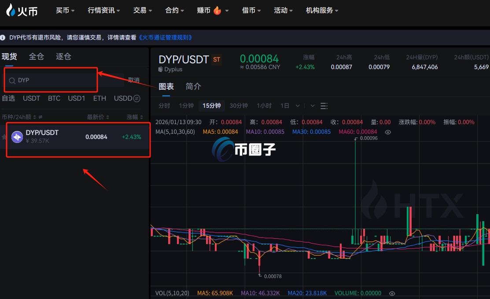Click the ST badge next to DYP/USDT

(x=216, y=59)
